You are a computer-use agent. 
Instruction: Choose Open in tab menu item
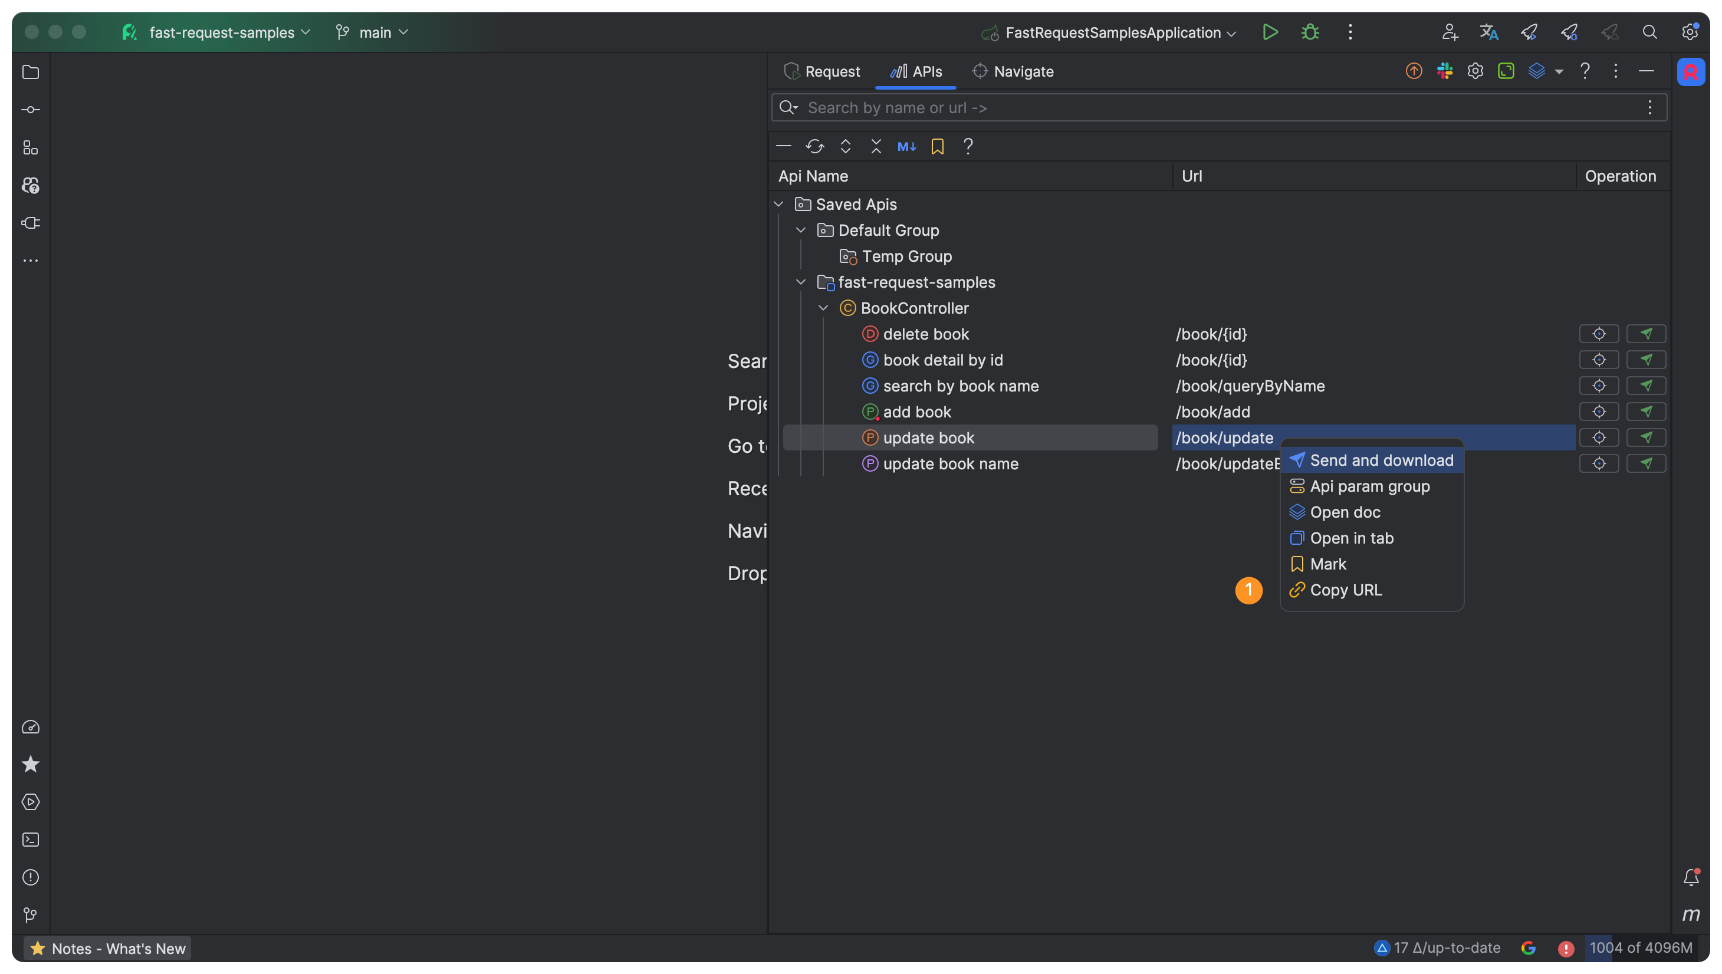(1352, 538)
